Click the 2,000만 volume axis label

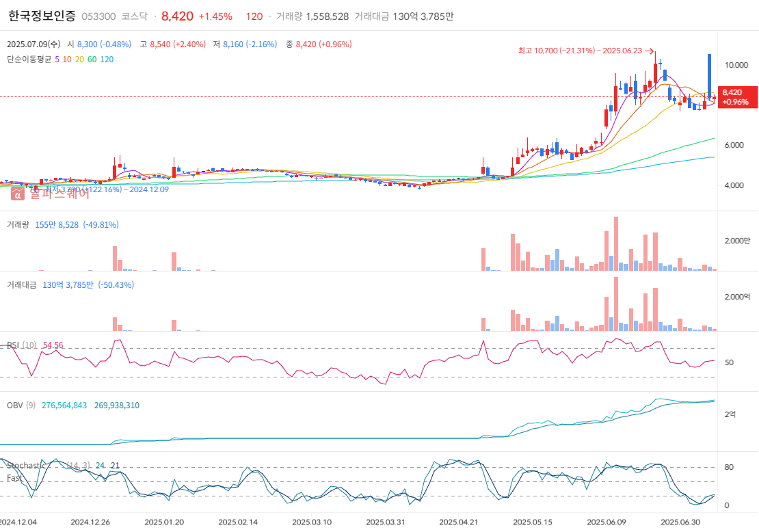(736, 241)
